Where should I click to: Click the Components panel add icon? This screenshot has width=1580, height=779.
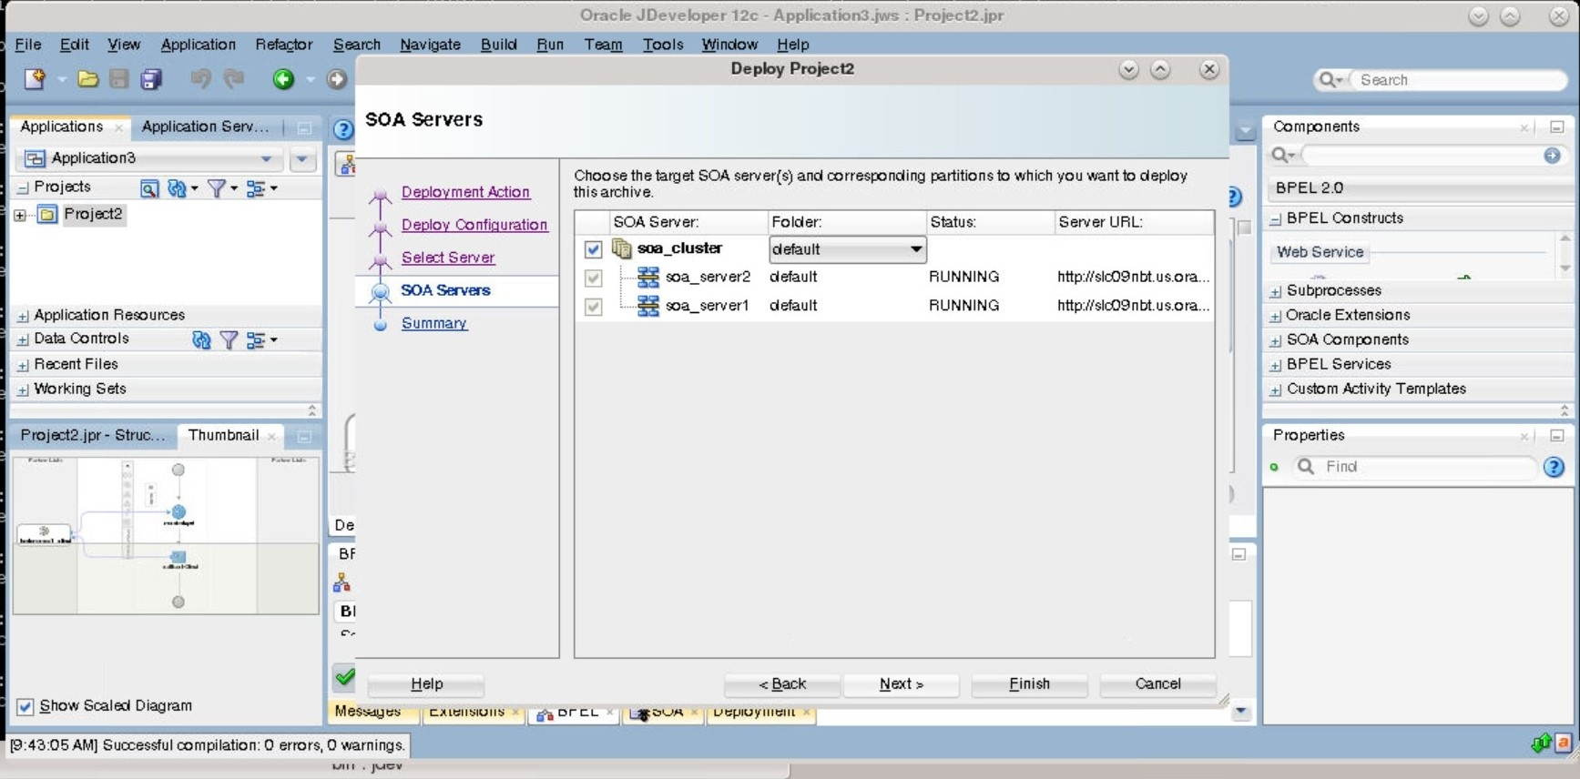pos(1552,156)
